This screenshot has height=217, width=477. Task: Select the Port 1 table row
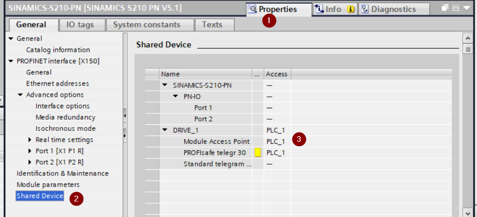[x=298, y=108]
